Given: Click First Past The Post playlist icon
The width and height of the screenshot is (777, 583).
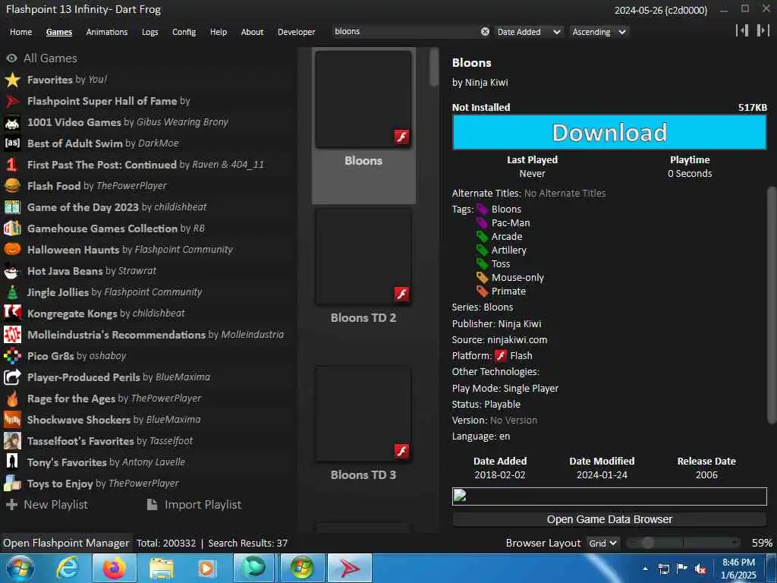Looking at the screenshot, I should (x=12, y=165).
